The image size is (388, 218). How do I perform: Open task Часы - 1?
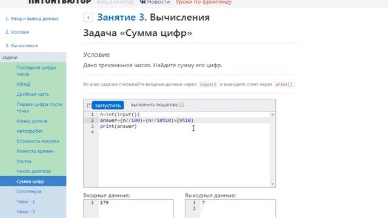click(x=25, y=202)
